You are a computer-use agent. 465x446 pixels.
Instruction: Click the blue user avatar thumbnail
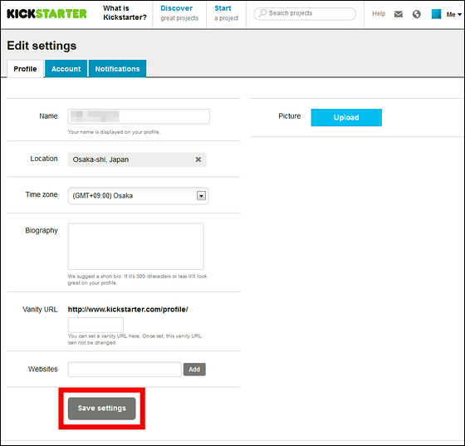click(x=436, y=14)
